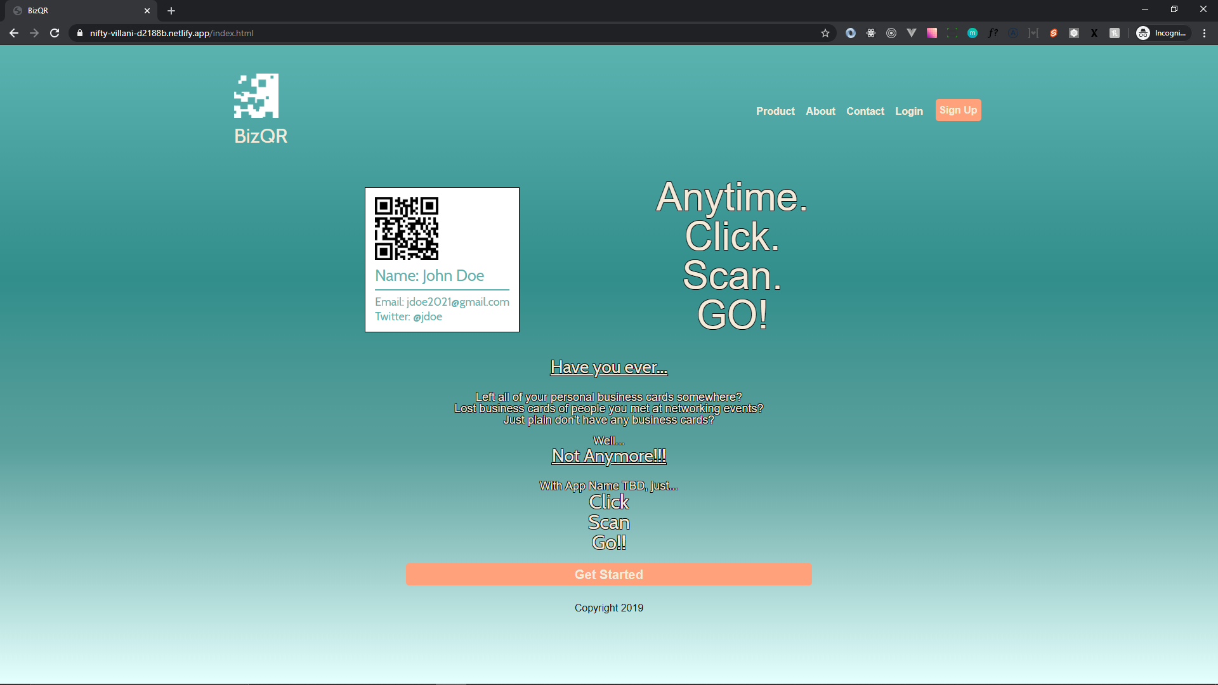The width and height of the screenshot is (1218, 685).
Task: Click the Sign Up button
Action: pos(958,110)
